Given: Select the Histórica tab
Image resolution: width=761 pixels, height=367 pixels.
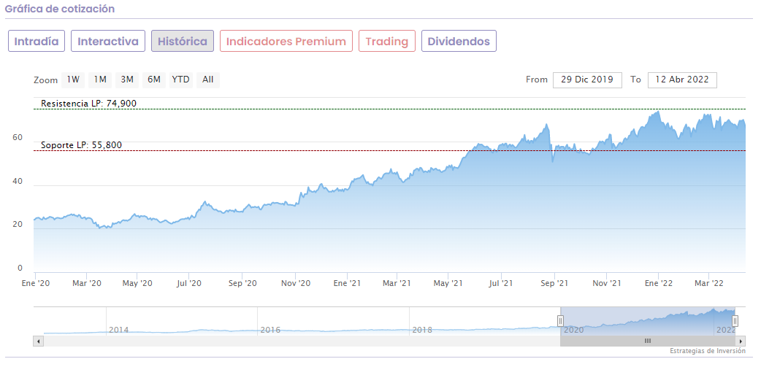Looking at the screenshot, I should tap(183, 41).
